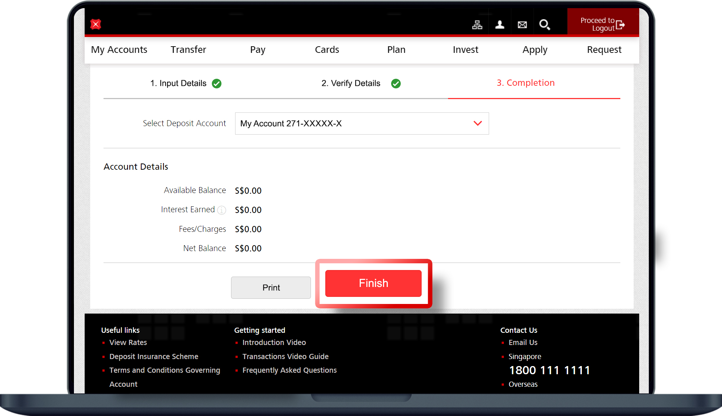Viewport: 722px width, 416px height.
Task: Open the My Accounts menu
Action: pyautogui.click(x=119, y=50)
